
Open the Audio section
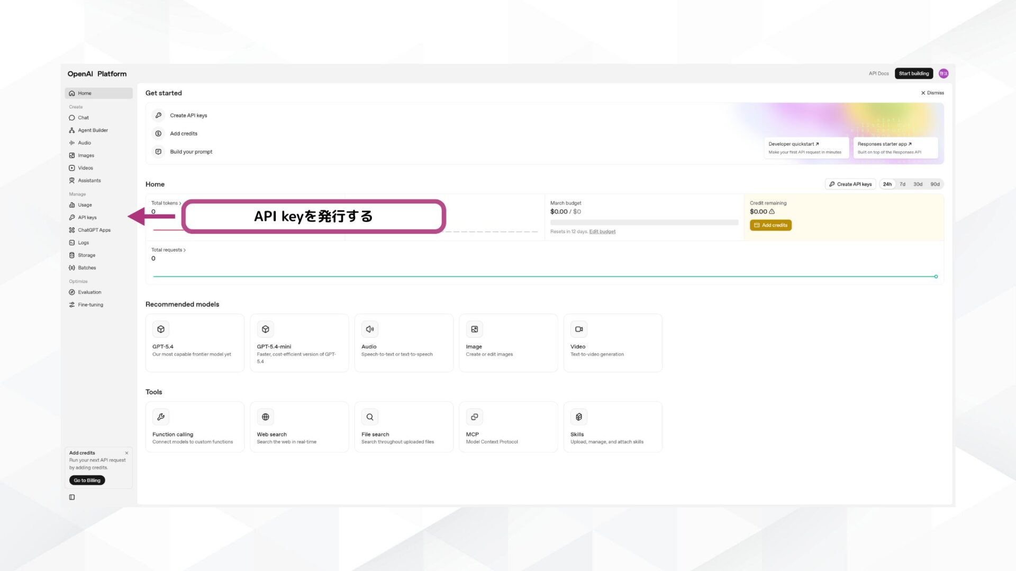[x=84, y=143]
